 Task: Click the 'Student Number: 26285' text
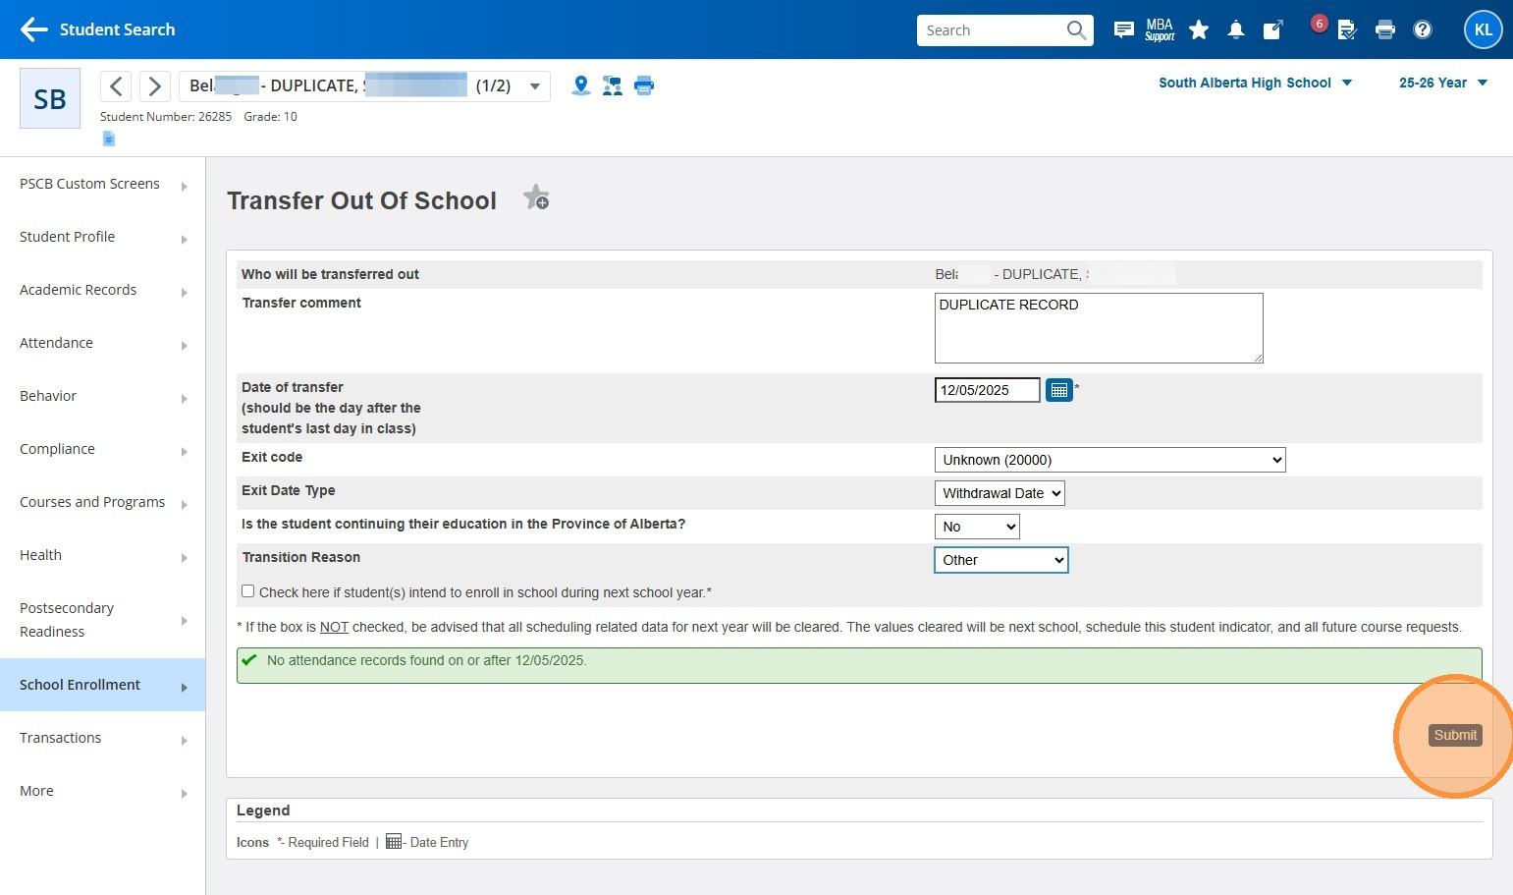(166, 116)
